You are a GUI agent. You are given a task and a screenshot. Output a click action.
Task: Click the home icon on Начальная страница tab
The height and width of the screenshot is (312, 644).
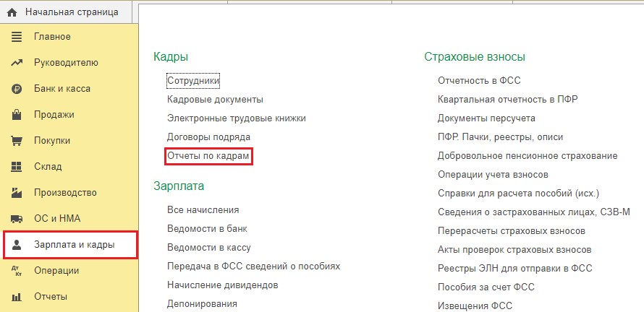[x=12, y=12]
